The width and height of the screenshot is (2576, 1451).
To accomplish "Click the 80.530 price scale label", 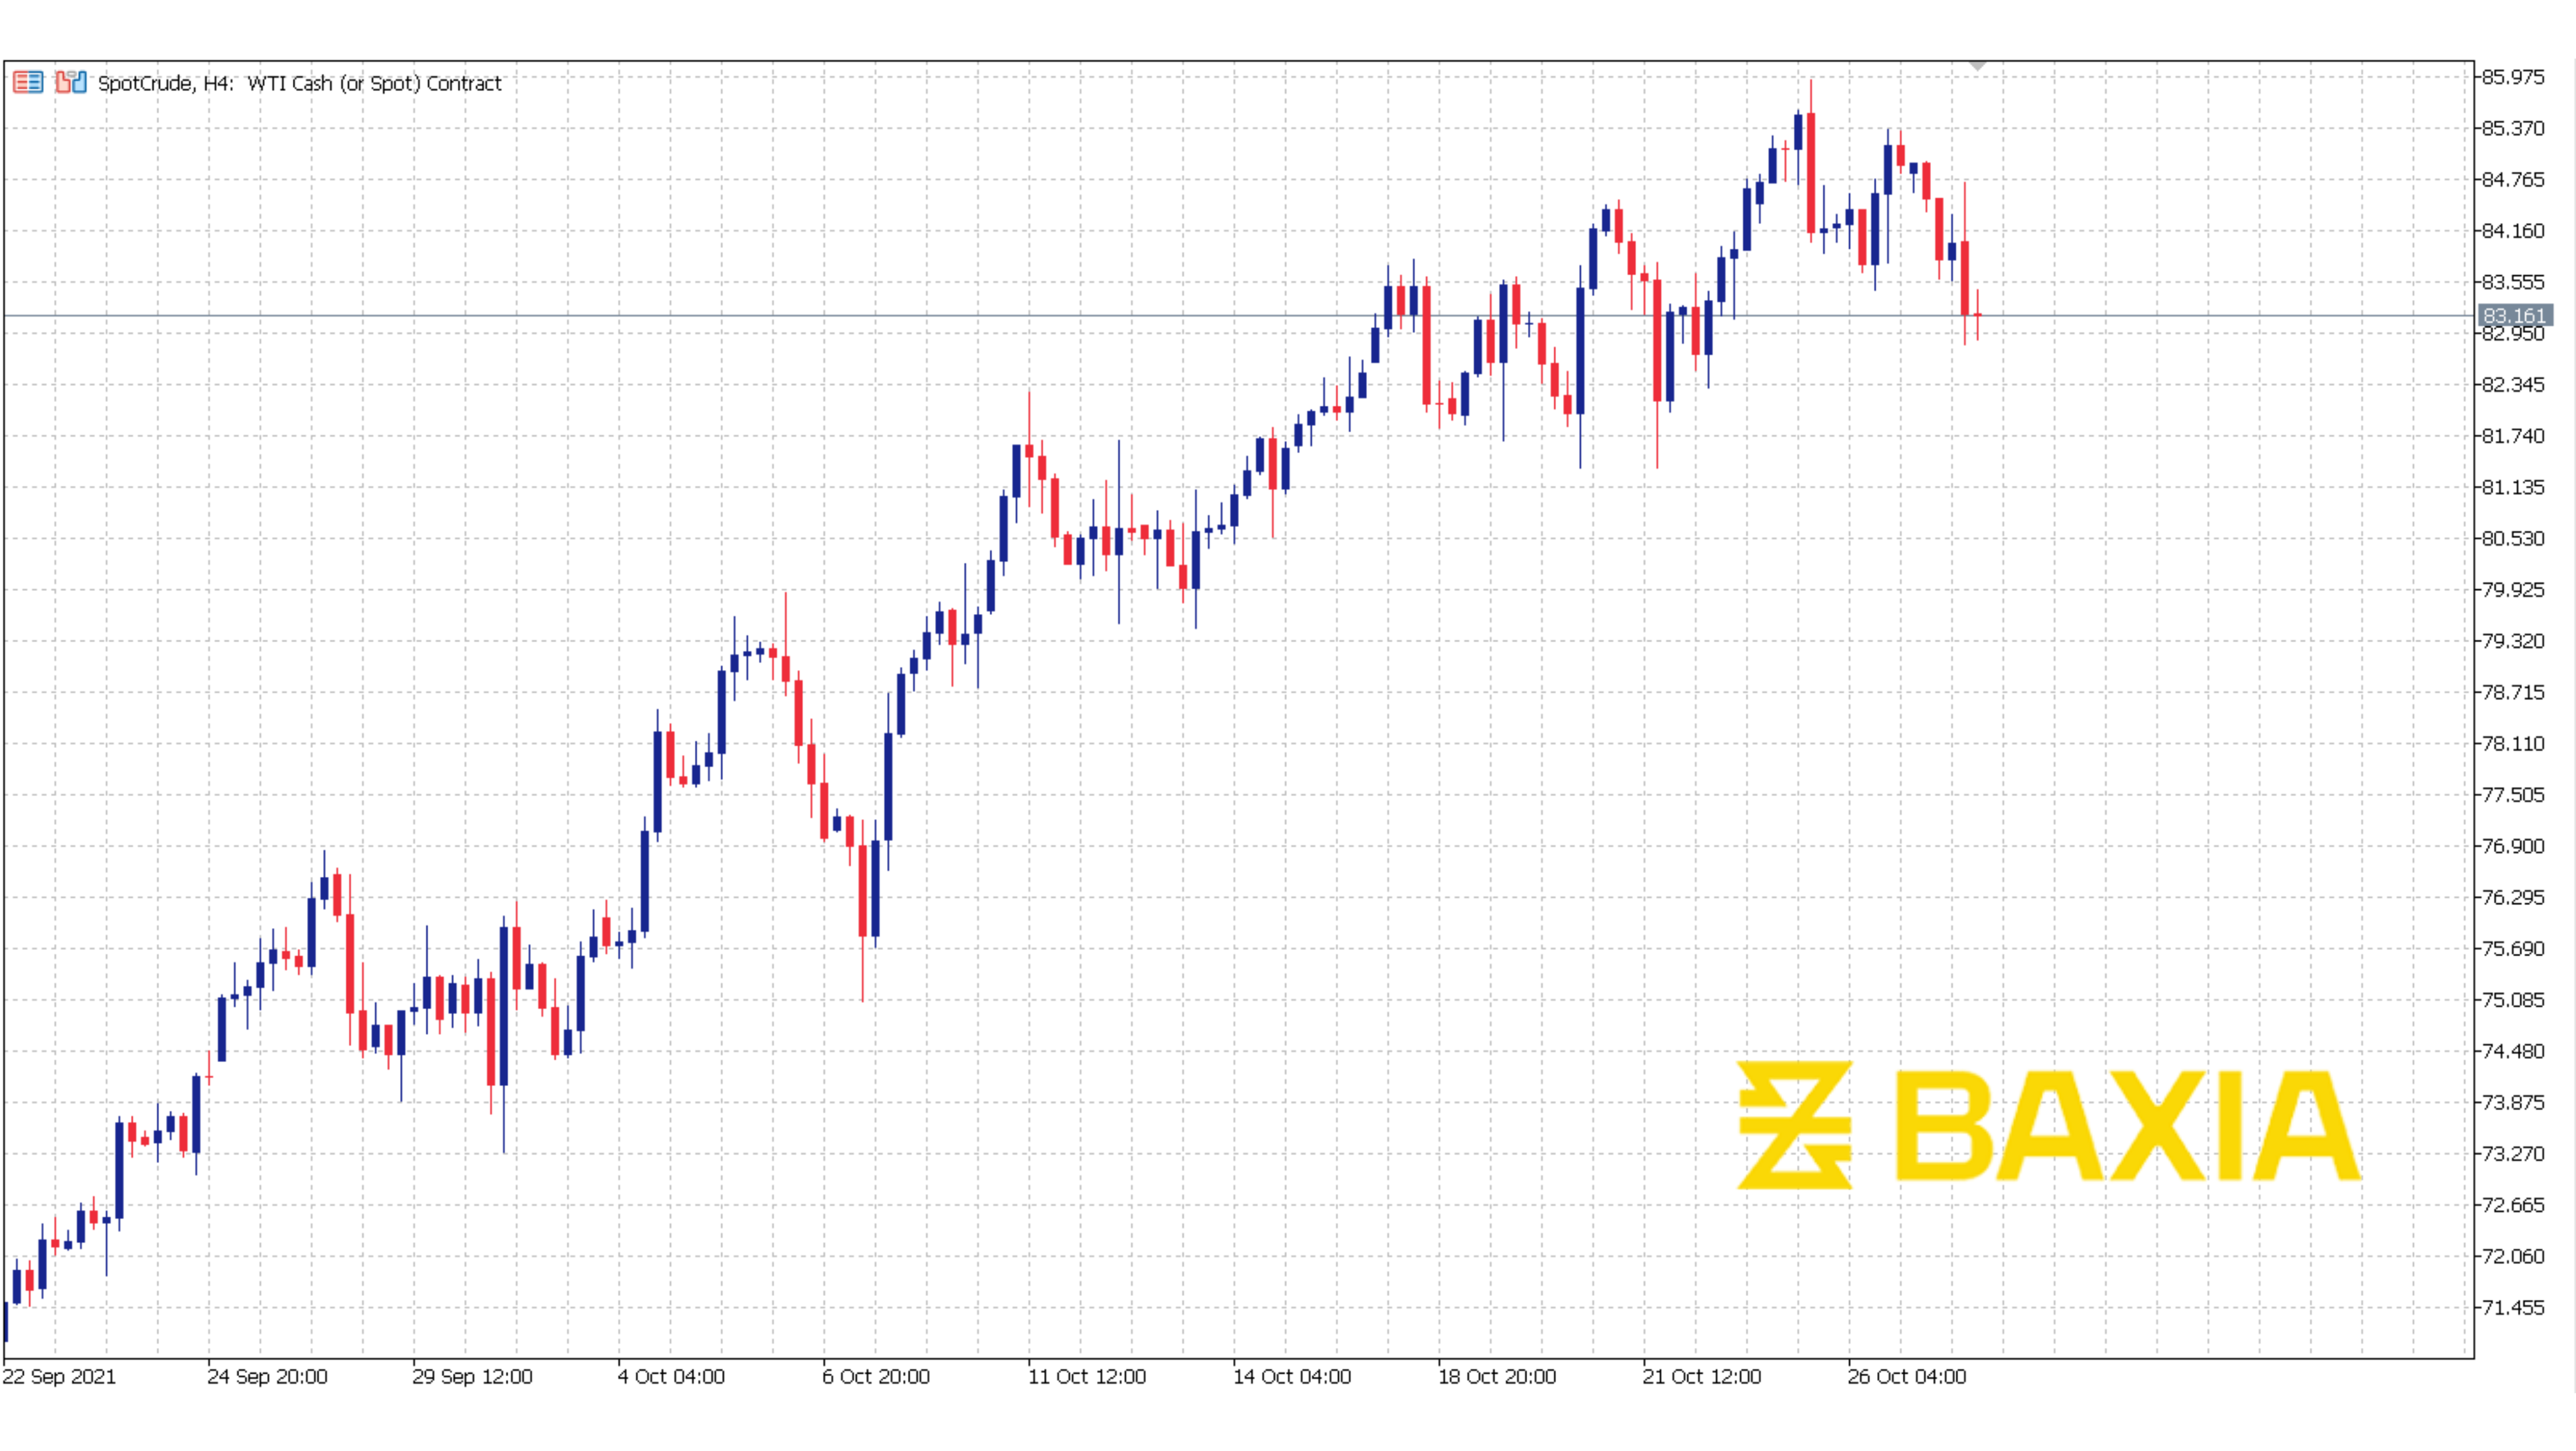I will 2513,539.
